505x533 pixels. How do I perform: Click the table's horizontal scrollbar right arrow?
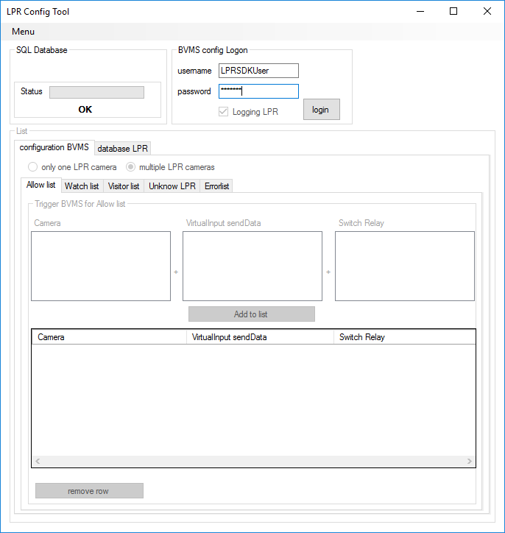(470, 461)
